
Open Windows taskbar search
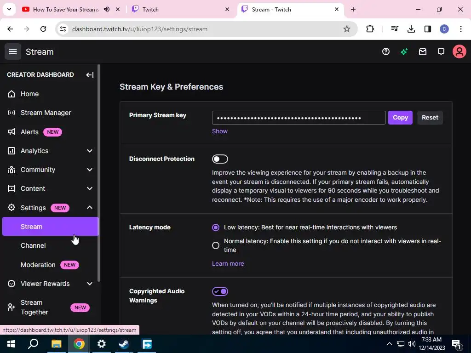tap(33, 344)
